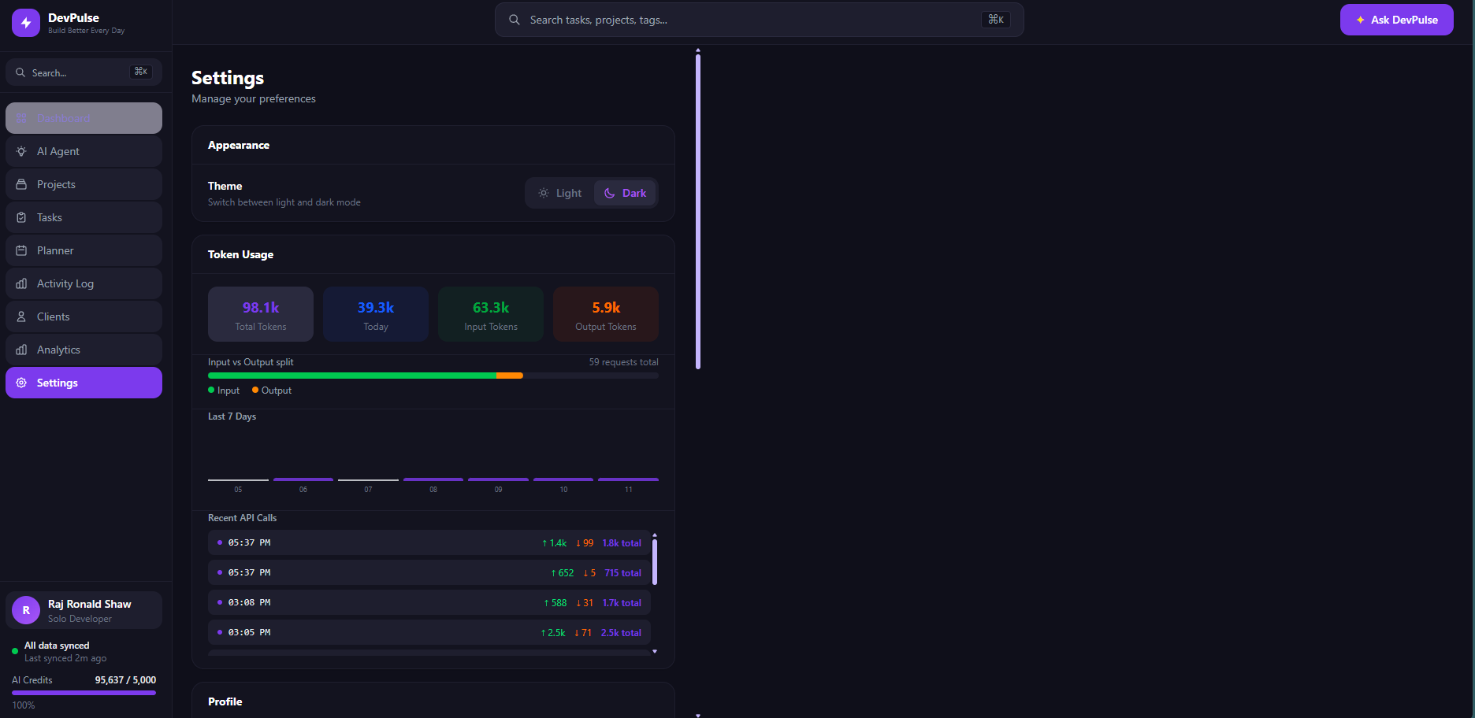This screenshot has height=718, width=1475.
Task: Click the Tasks clipboard icon
Action: [21, 217]
